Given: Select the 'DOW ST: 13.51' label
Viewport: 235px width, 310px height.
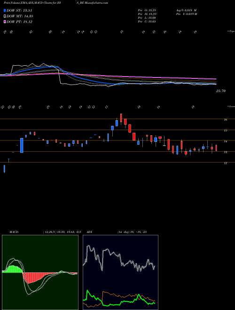Looking at the screenshot, I should pos(19,11).
